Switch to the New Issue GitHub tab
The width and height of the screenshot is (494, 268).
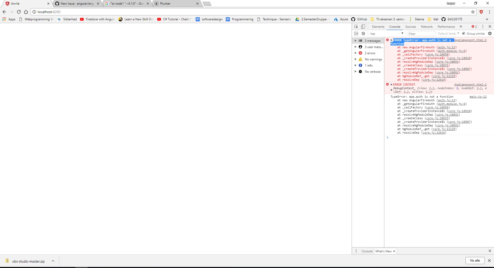pyautogui.click(x=77, y=4)
